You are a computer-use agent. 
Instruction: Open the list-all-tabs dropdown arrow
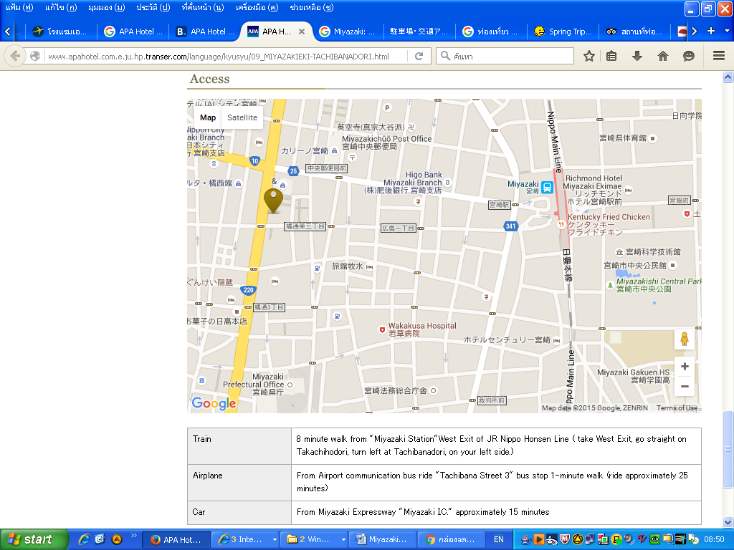(727, 31)
